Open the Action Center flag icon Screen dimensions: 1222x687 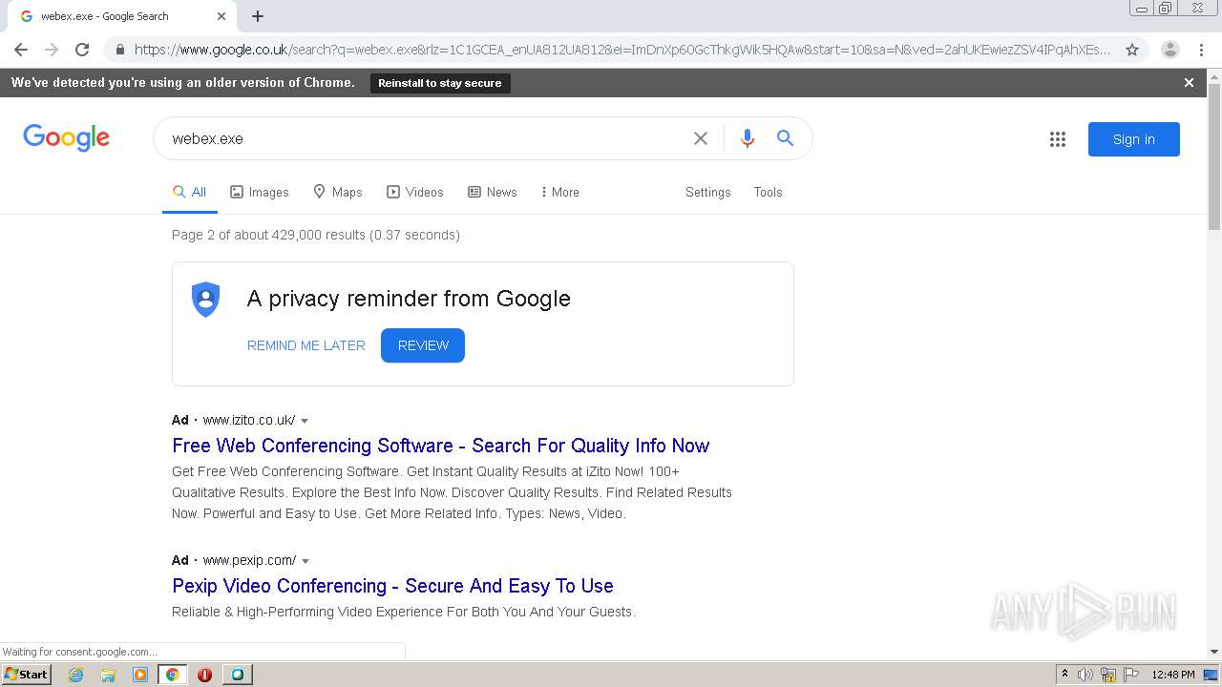click(1131, 675)
